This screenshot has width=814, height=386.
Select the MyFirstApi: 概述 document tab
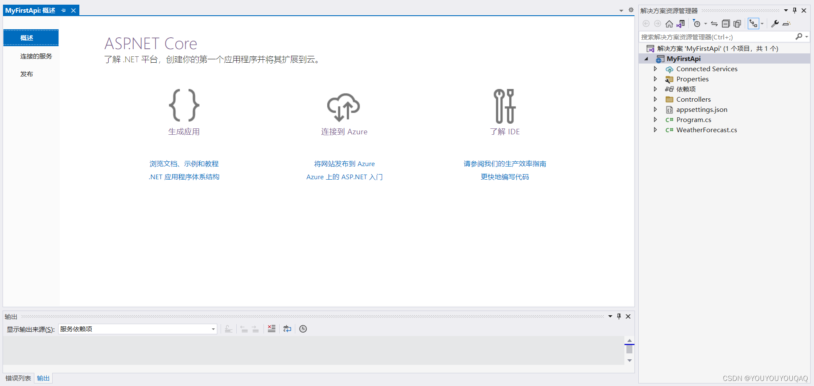click(x=30, y=10)
